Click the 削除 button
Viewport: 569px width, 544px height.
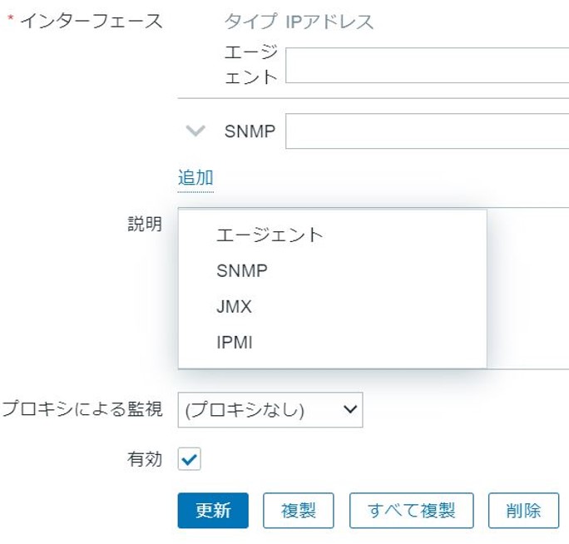[x=523, y=510]
